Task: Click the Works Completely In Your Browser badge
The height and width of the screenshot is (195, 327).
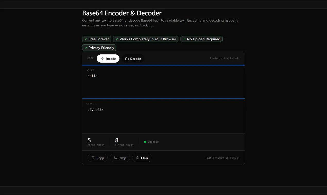Action: (x=146, y=39)
